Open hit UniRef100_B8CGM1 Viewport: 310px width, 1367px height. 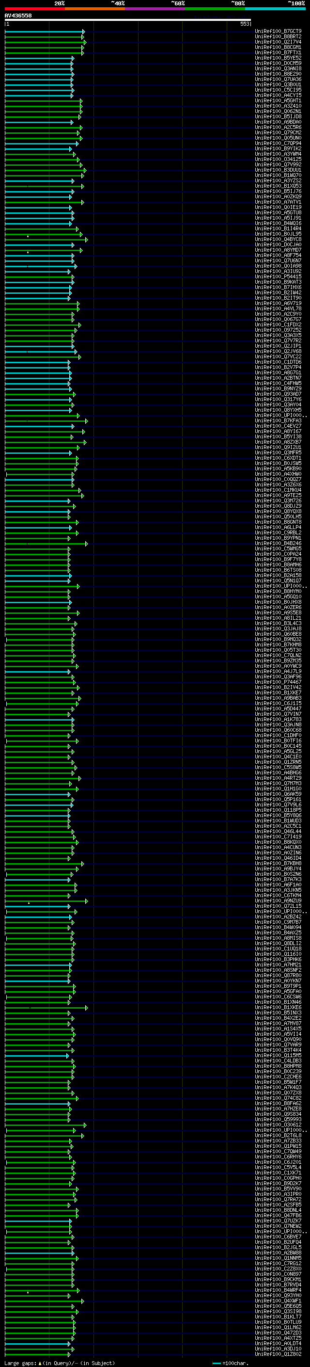coord(278,47)
